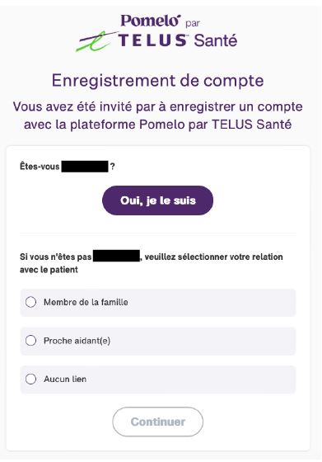Screen dimensions: 322x462
Task: Click the redacted name after "Êtes-vous"
Action: [85, 167]
